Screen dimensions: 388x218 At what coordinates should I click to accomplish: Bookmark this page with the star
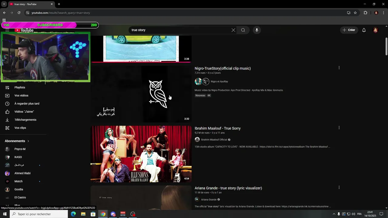click(x=355, y=13)
